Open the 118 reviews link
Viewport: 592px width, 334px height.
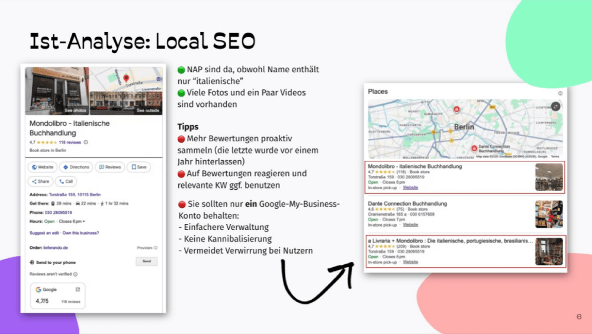(70, 142)
